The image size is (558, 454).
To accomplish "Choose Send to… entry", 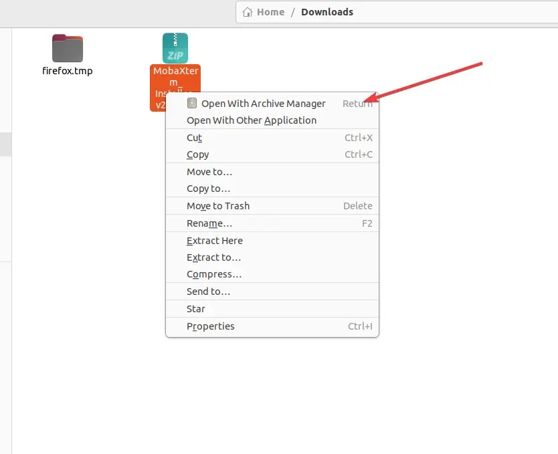I will click(x=272, y=292).
